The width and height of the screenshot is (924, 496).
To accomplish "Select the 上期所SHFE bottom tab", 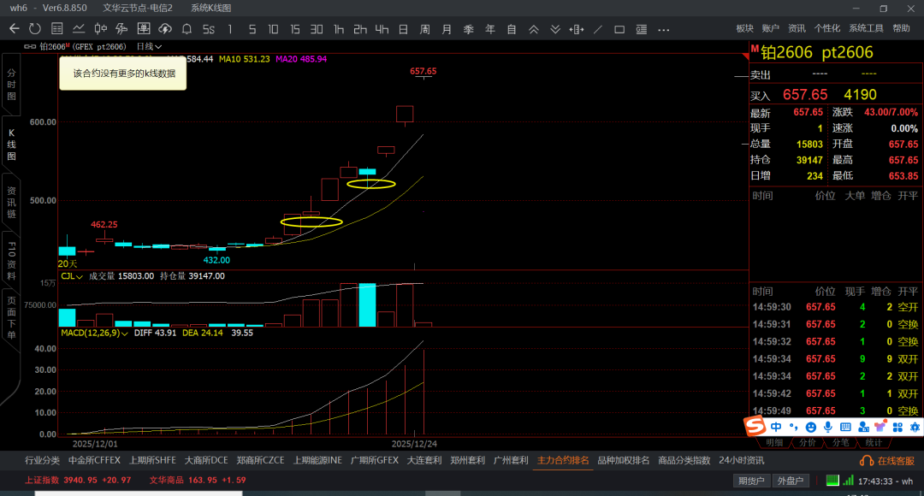I will coord(152,461).
